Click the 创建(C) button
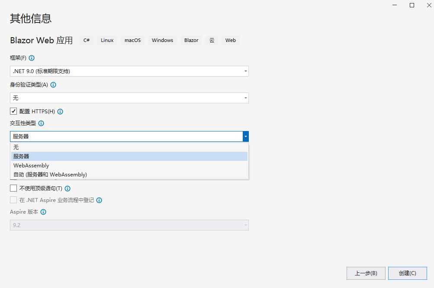The image size is (434, 288). [408, 273]
